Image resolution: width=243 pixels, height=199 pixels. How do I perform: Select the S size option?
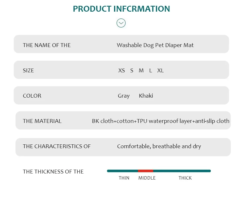click(132, 71)
